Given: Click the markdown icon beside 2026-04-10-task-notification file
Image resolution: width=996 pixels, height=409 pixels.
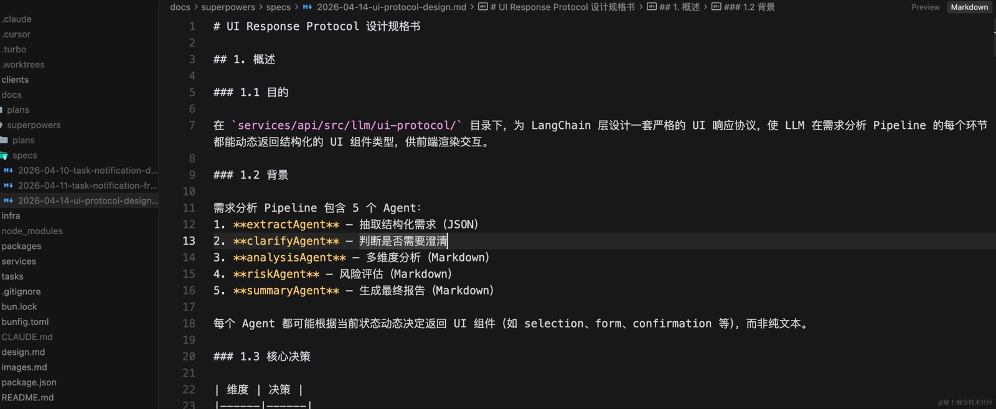Looking at the screenshot, I should (x=8, y=170).
